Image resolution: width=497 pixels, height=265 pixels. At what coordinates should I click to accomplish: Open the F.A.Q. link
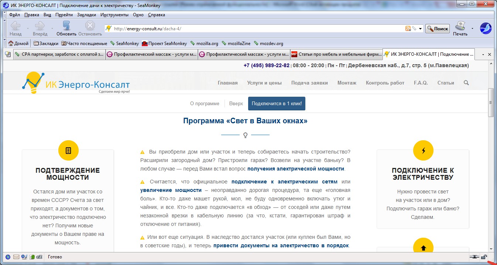click(421, 83)
